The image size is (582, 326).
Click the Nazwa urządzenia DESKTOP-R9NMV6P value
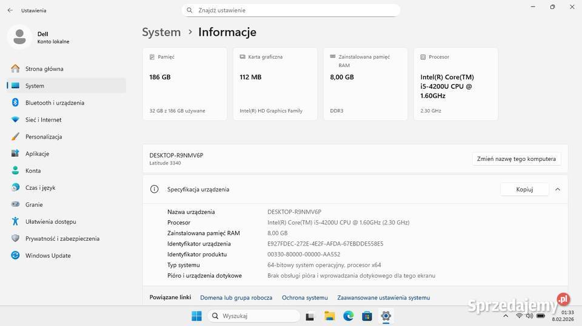click(x=295, y=212)
